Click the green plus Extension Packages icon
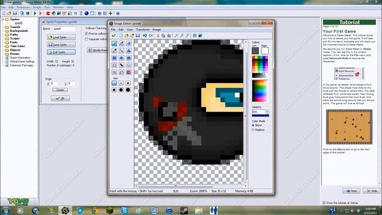The height and width of the screenshot is (215, 382). point(110,13)
